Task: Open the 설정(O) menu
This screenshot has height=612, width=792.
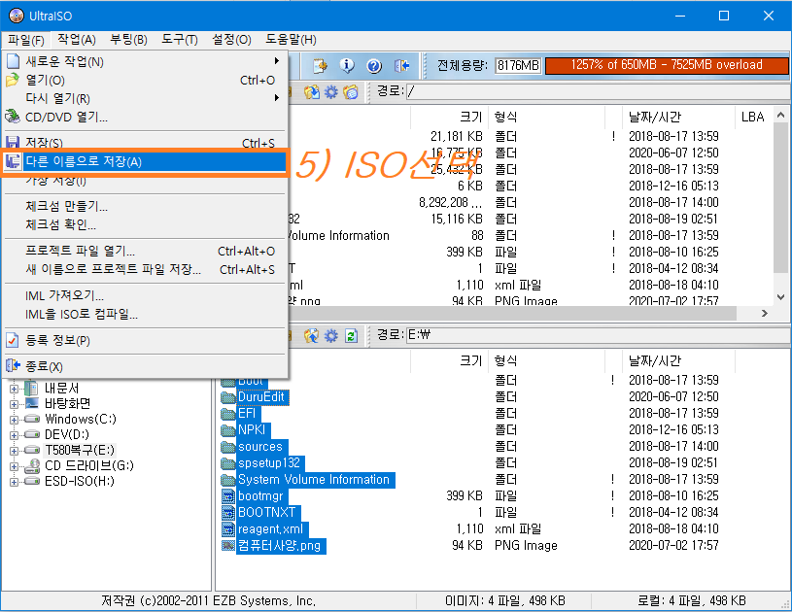Action: click(231, 40)
